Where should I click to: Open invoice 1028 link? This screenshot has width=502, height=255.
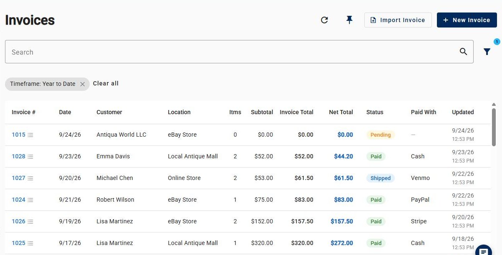18,156
